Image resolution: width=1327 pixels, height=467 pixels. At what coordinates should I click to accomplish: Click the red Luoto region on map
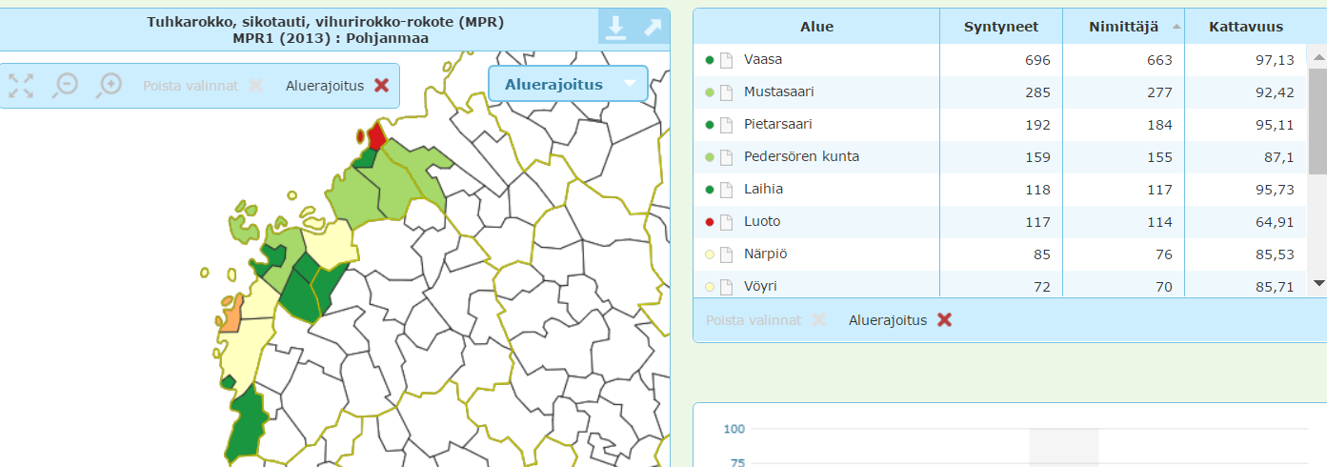click(376, 136)
